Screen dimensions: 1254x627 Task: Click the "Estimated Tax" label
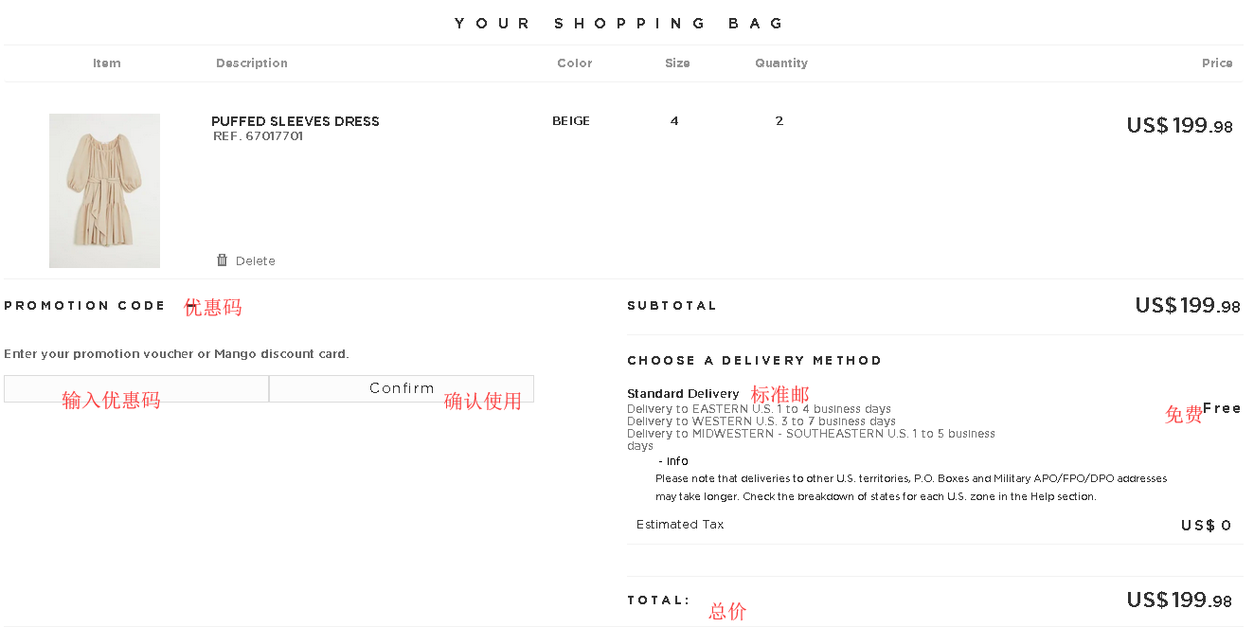coord(680,525)
